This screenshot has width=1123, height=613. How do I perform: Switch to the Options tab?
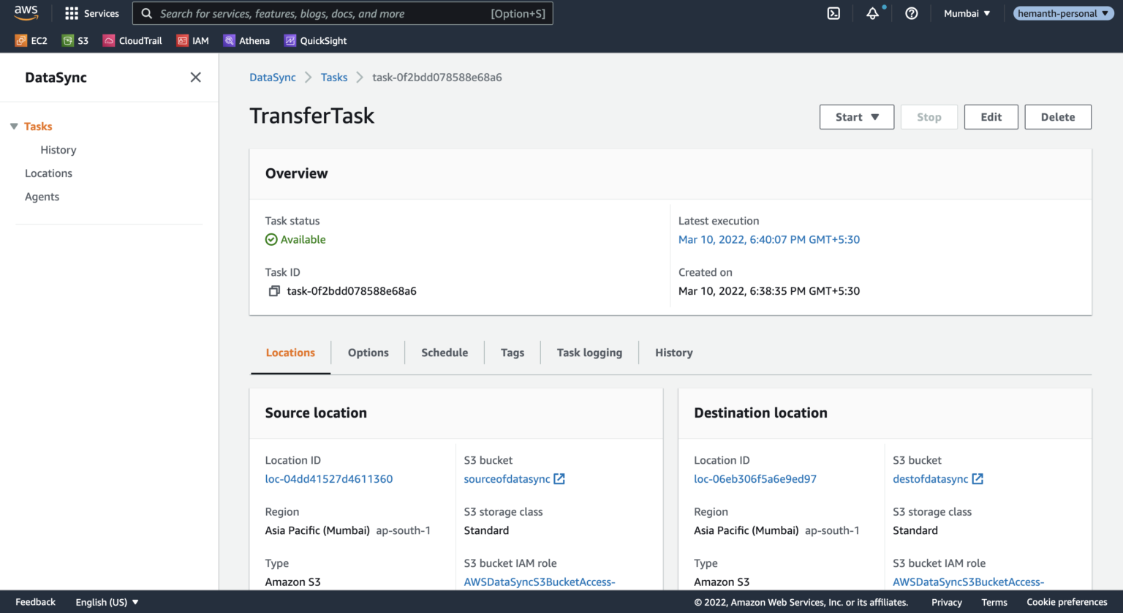tap(368, 352)
